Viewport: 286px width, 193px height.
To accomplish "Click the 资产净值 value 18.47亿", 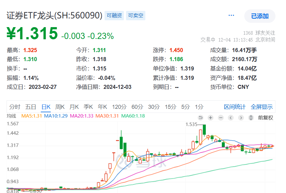I will [247, 78].
